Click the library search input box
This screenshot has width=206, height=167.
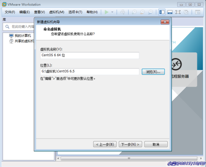pyautogui.click(x=19, y=26)
